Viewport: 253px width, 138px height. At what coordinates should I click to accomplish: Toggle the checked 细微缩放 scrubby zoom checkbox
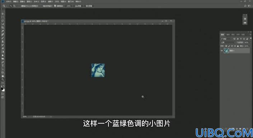click(55, 6)
